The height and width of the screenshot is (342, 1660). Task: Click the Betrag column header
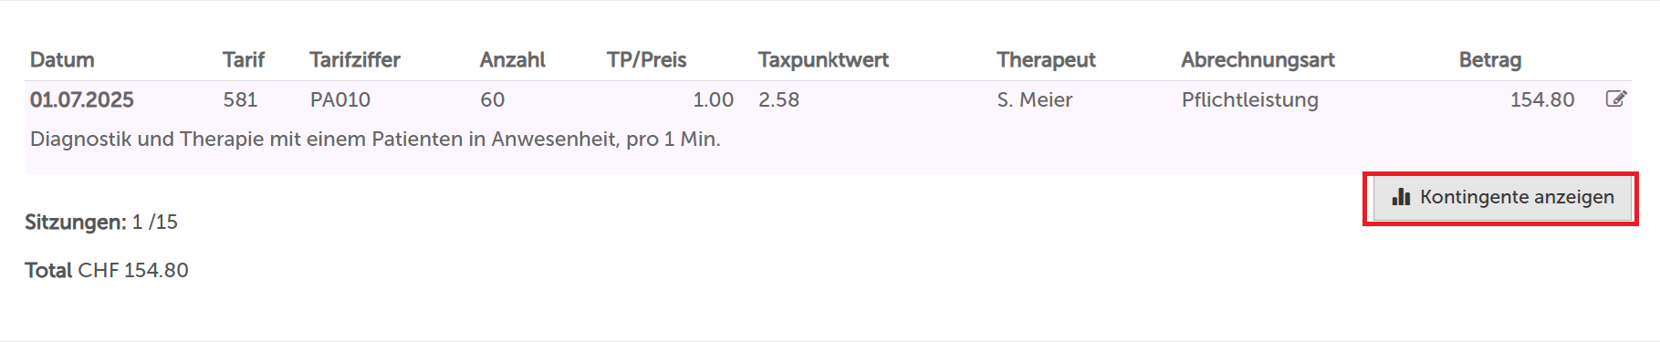[x=1490, y=60]
